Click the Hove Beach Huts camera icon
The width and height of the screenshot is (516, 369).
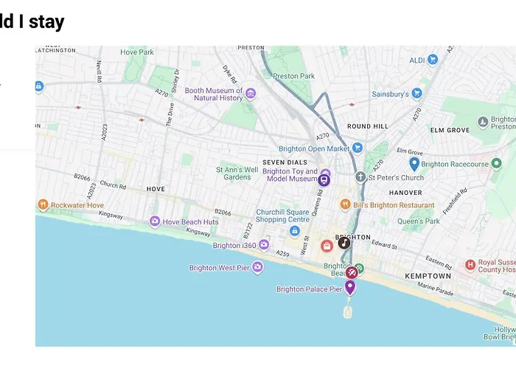[155, 221]
